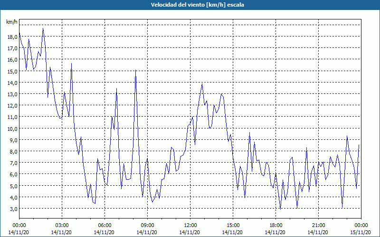This screenshot has width=380, height=237.
Task: Click the 06:00 time axis label
Action: pos(104,226)
